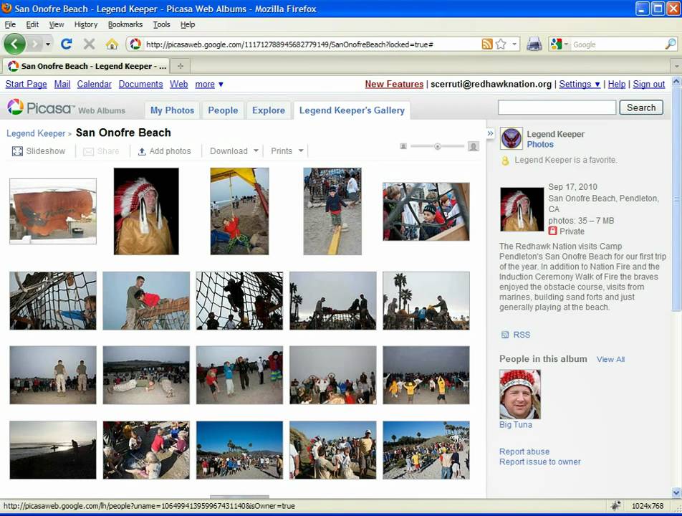Click Add photos upload button
Image resolution: width=682 pixels, height=516 pixels.
[165, 151]
